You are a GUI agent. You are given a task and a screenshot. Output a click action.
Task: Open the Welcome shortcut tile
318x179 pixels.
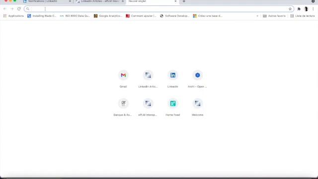pyautogui.click(x=198, y=107)
